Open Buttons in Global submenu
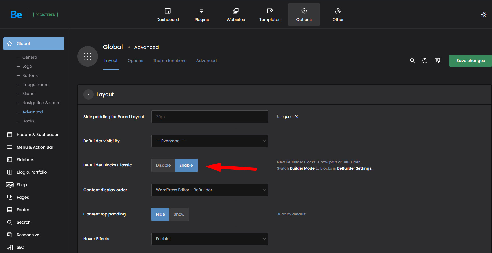The height and width of the screenshot is (253, 492). pos(30,75)
